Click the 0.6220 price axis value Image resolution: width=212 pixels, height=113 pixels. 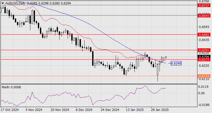[x=204, y=65]
